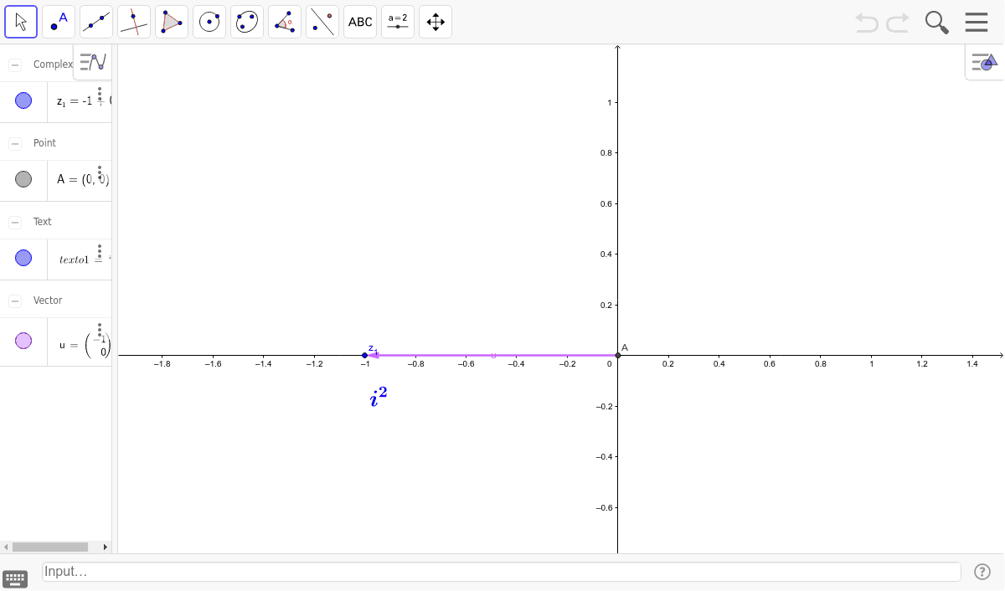Collapse the Point category
The width and height of the screenshot is (1005, 591).
click(x=15, y=143)
